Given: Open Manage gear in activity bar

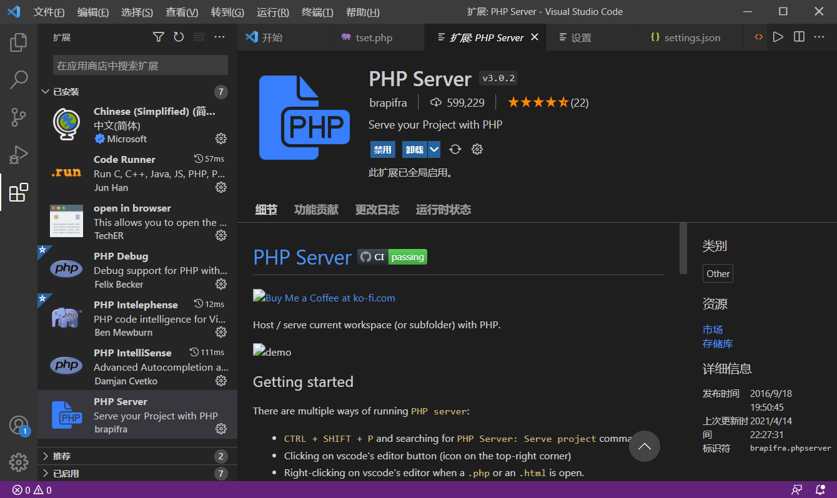Looking at the screenshot, I should (19, 462).
